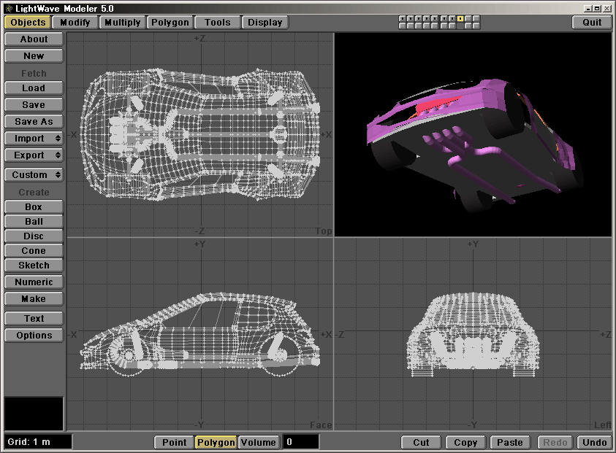Set layer 6 as background layer
This screenshot has width=616, height=453.
click(x=444, y=26)
